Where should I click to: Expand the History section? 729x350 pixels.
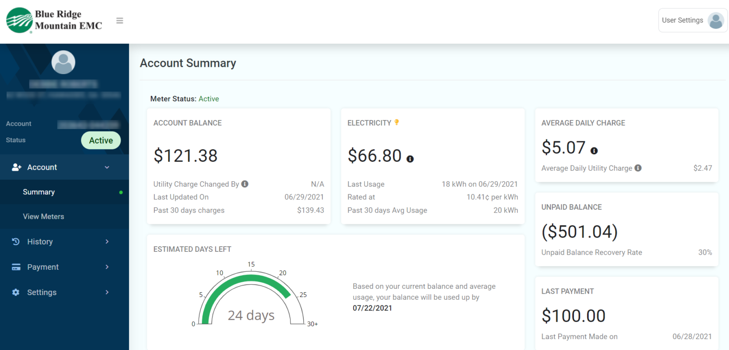click(64, 241)
